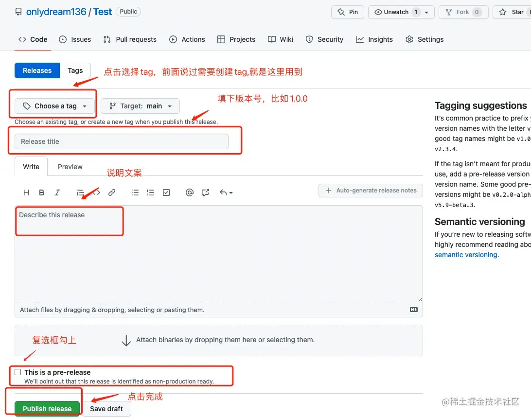Viewport: 531px width, 418px height.
Task: Click the Attach binaries drop zone
Action: coord(219,340)
